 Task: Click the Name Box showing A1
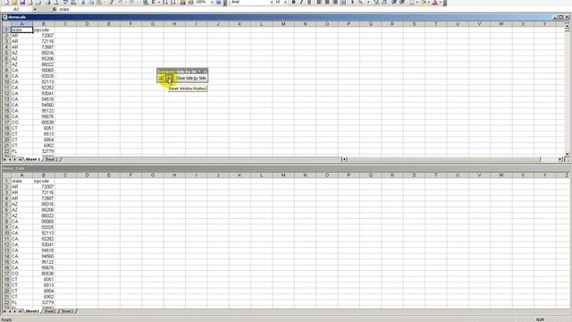16,9
